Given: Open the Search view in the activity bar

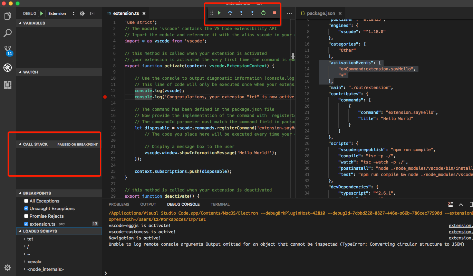Looking at the screenshot, I should click(x=8, y=33).
